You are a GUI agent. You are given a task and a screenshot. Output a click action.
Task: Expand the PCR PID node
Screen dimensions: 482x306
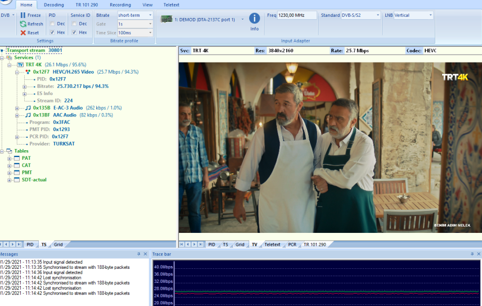click(17, 137)
